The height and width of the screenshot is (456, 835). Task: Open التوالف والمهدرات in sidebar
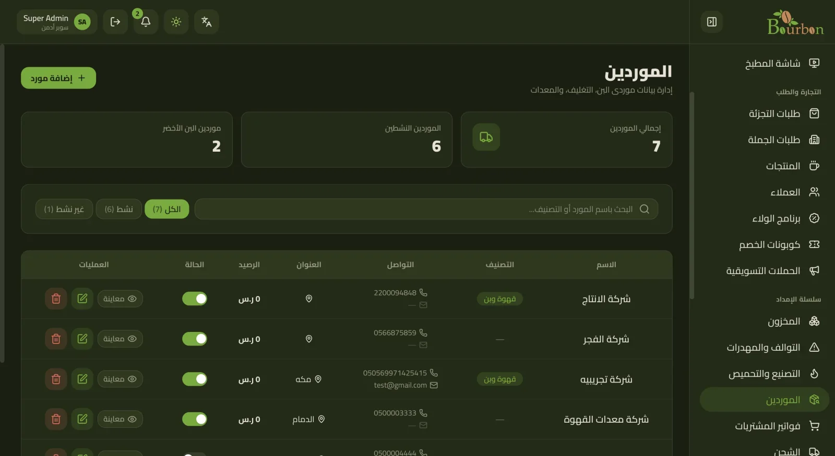[x=765, y=347]
